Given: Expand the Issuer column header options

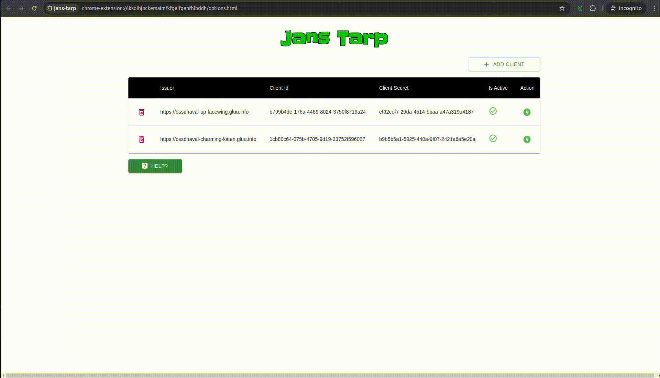Looking at the screenshot, I should (167, 88).
